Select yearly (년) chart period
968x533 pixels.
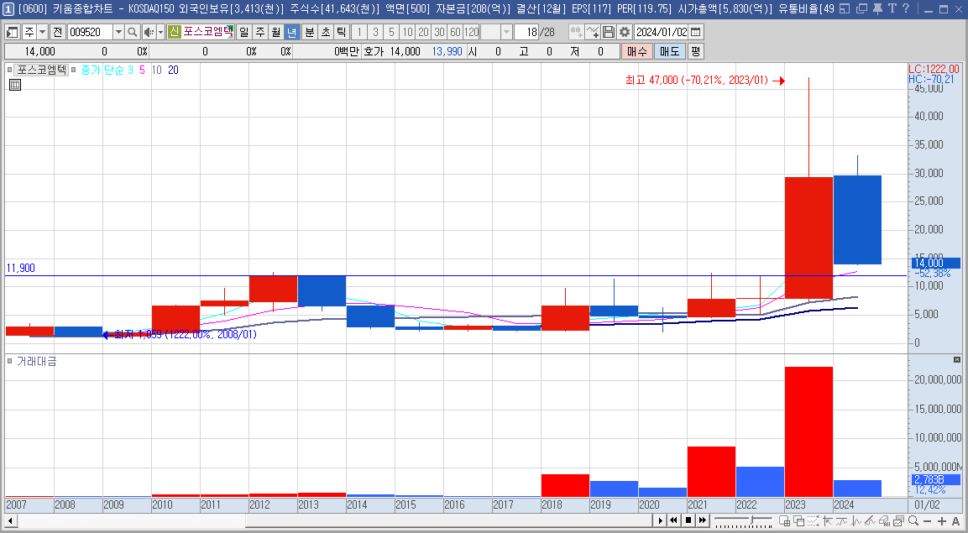pos(292,32)
